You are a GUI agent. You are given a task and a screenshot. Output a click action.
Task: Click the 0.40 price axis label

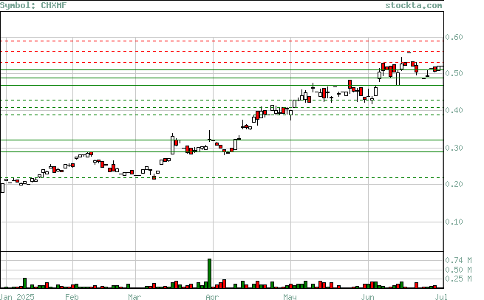454,110
